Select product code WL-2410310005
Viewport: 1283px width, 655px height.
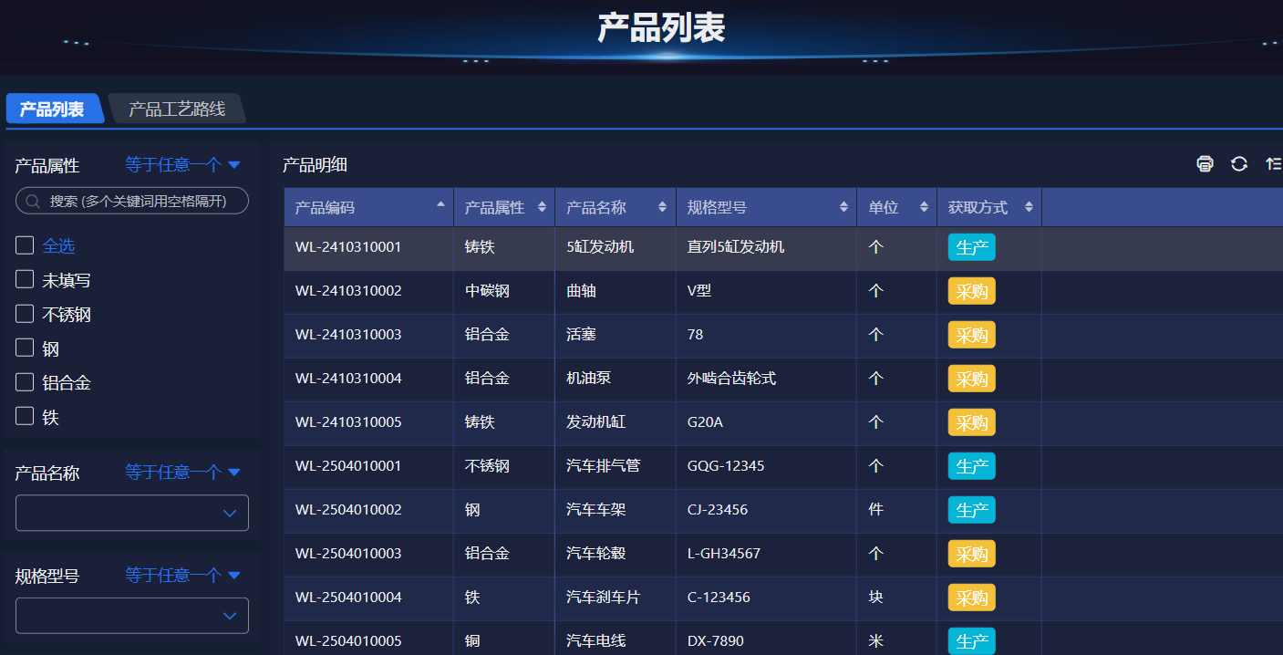tap(348, 422)
